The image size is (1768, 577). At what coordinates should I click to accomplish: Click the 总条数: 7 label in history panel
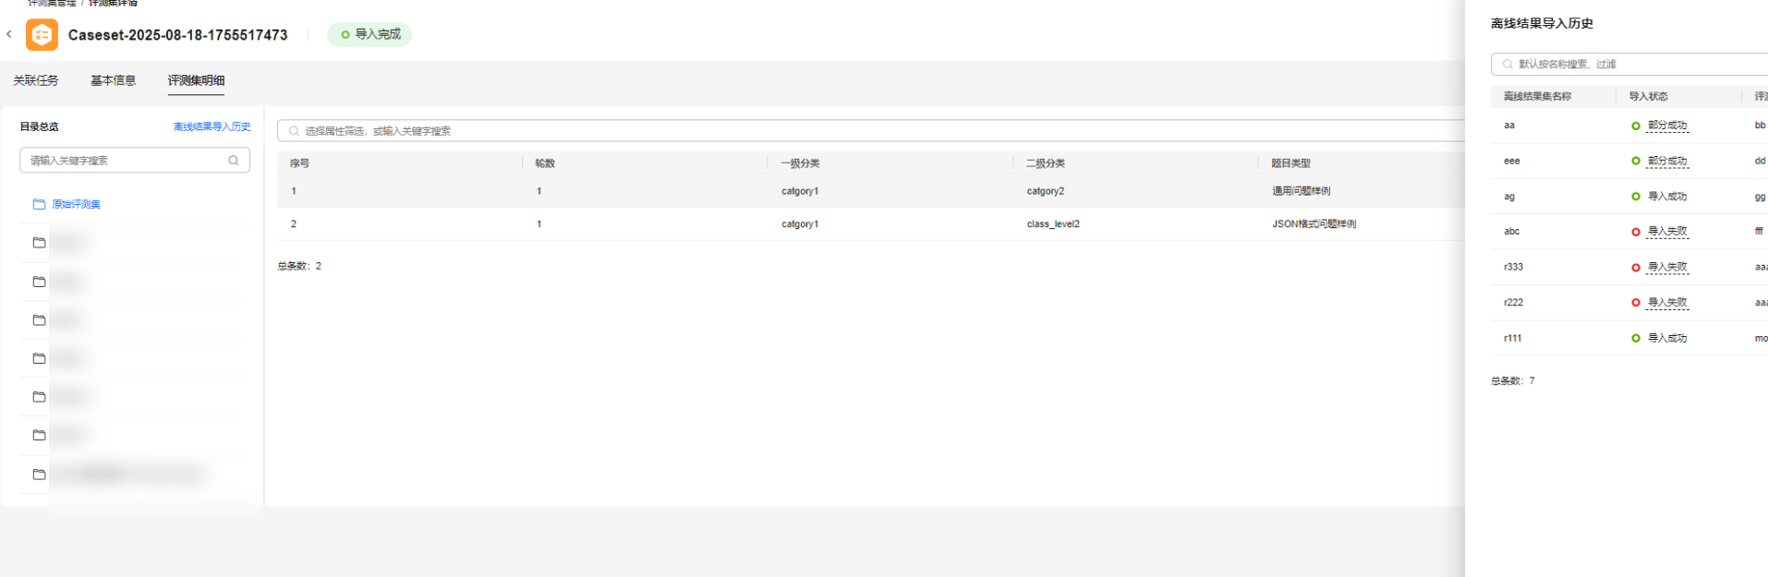click(1512, 381)
